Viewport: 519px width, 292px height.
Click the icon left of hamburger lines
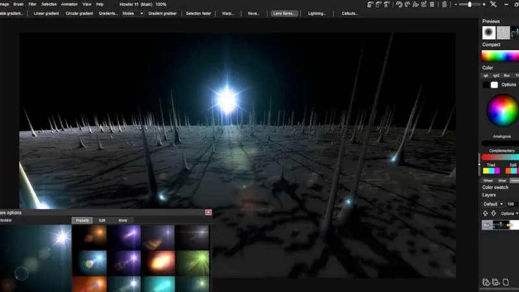424,5
